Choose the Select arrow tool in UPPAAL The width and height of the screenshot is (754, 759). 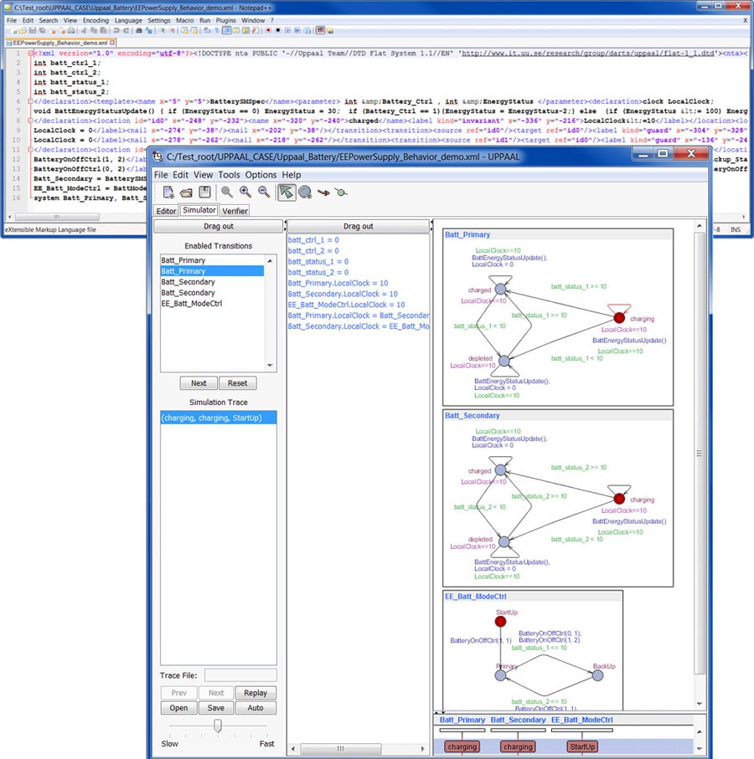pos(287,192)
